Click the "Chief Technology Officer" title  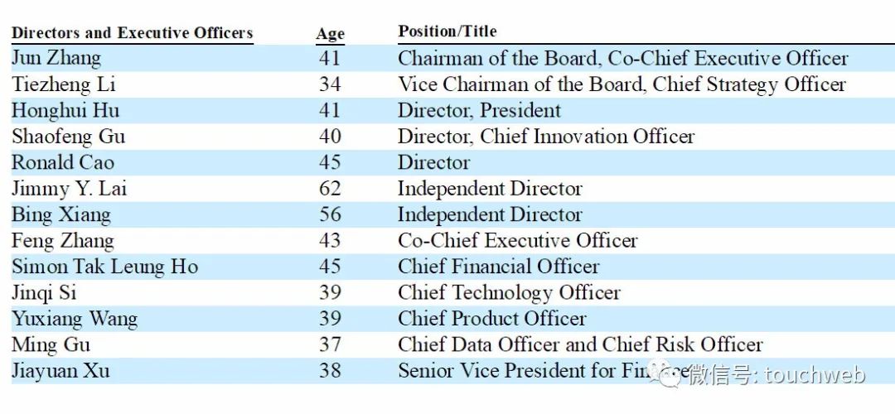tap(509, 292)
